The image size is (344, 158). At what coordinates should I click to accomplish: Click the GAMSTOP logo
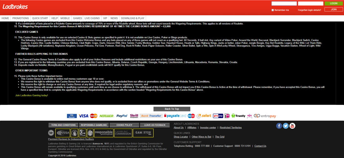click(x=143, y=133)
